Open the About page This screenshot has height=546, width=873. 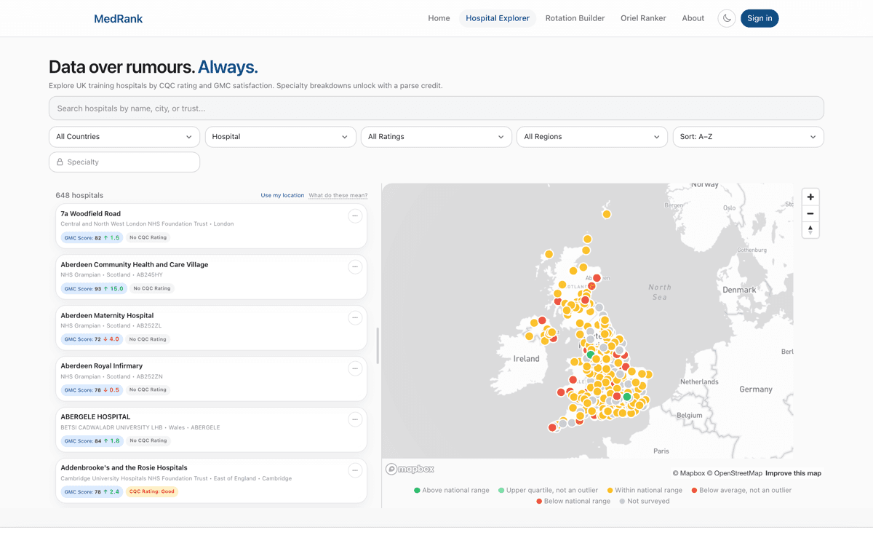(693, 18)
